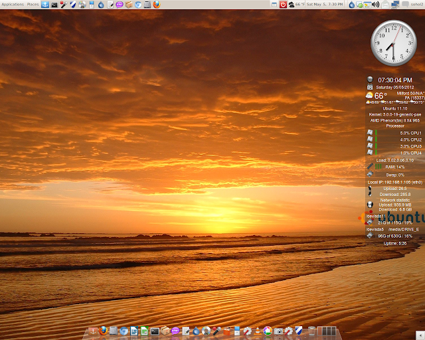Open the Applications menu
Image resolution: width=425 pixels, height=340 pixels.
tap(13, 4)
